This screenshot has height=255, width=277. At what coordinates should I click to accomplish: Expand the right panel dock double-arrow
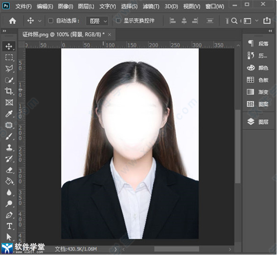[270, 31]
